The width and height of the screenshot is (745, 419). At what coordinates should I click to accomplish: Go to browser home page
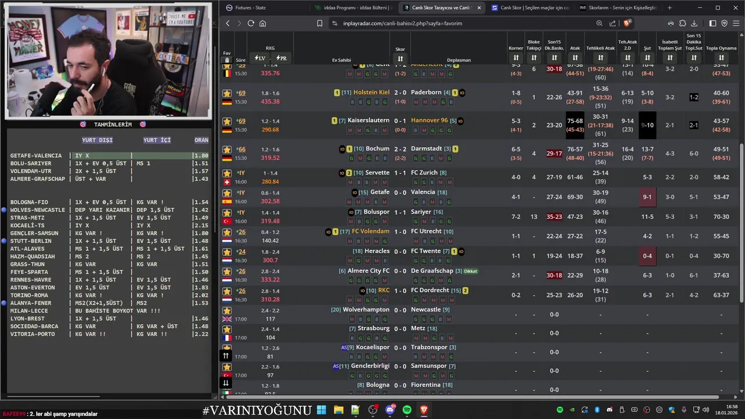coord(262,23)
